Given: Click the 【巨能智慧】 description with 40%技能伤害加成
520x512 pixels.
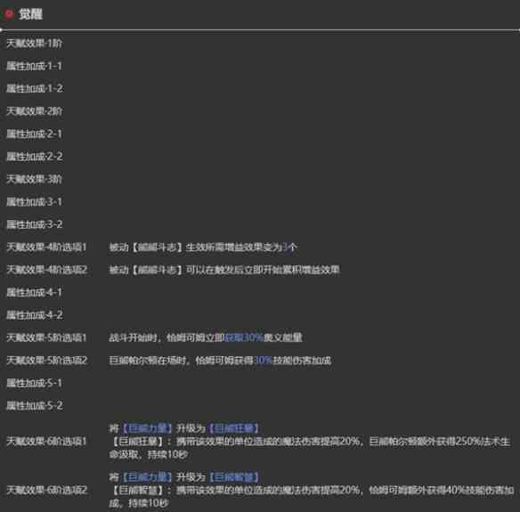Looking at the screenshot, I should pos(312,496).
